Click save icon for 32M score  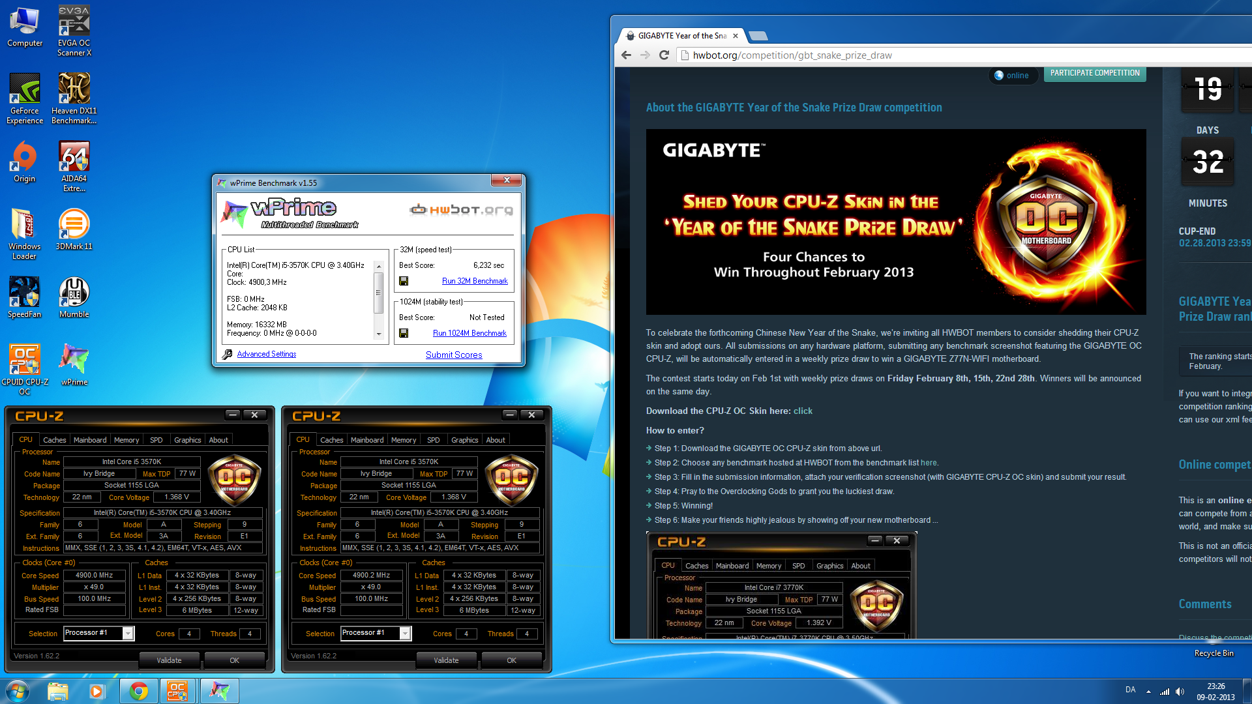(404, 281)
